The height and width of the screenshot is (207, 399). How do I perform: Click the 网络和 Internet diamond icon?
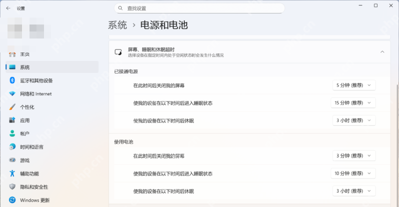click(12, 93)
